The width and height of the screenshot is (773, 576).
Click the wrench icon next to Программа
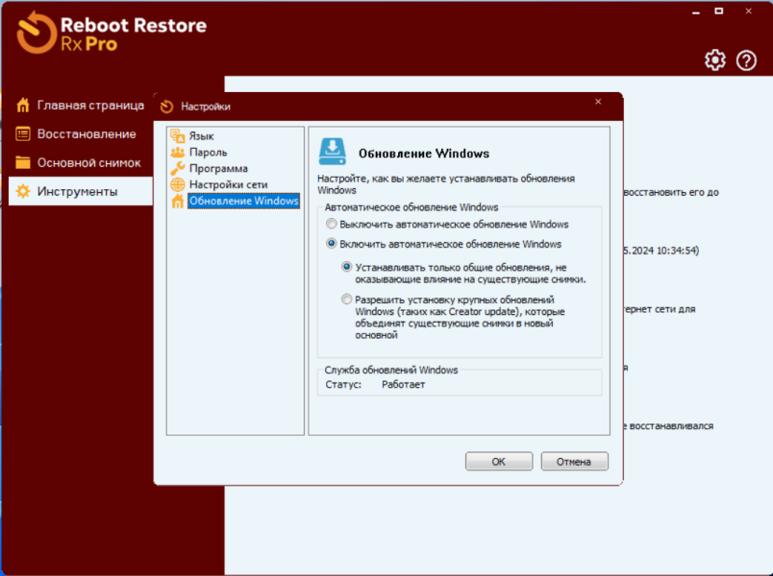pyautogui.click(x=178, y=168)
